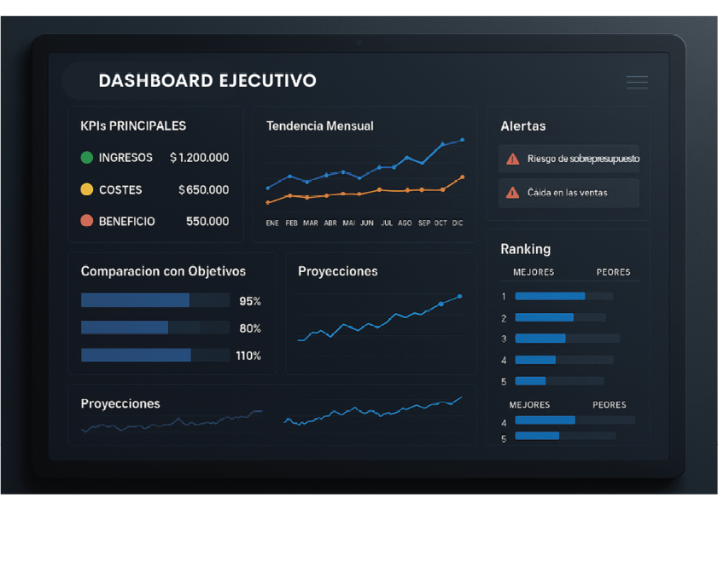
Task: Click the red BENEFICIO indicator dot
Action: (x=86, y=221)
